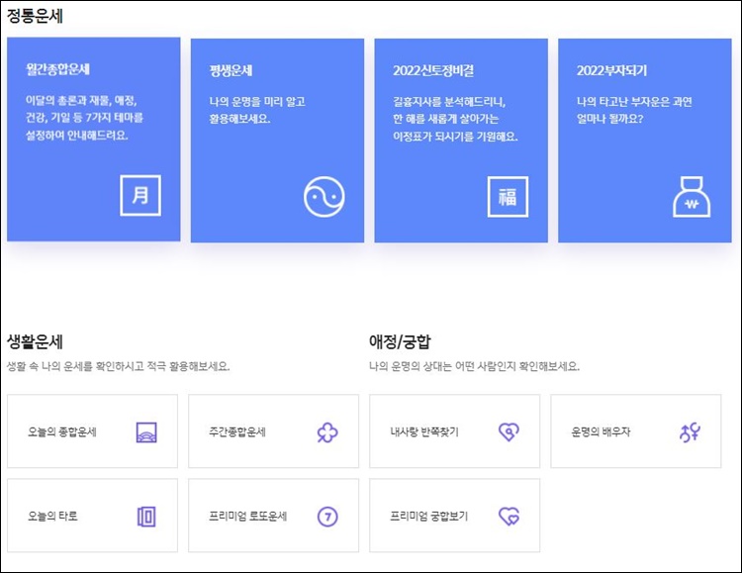Click the 길흉지사 description in 2022신토정비결 card

tap(455, 119)
